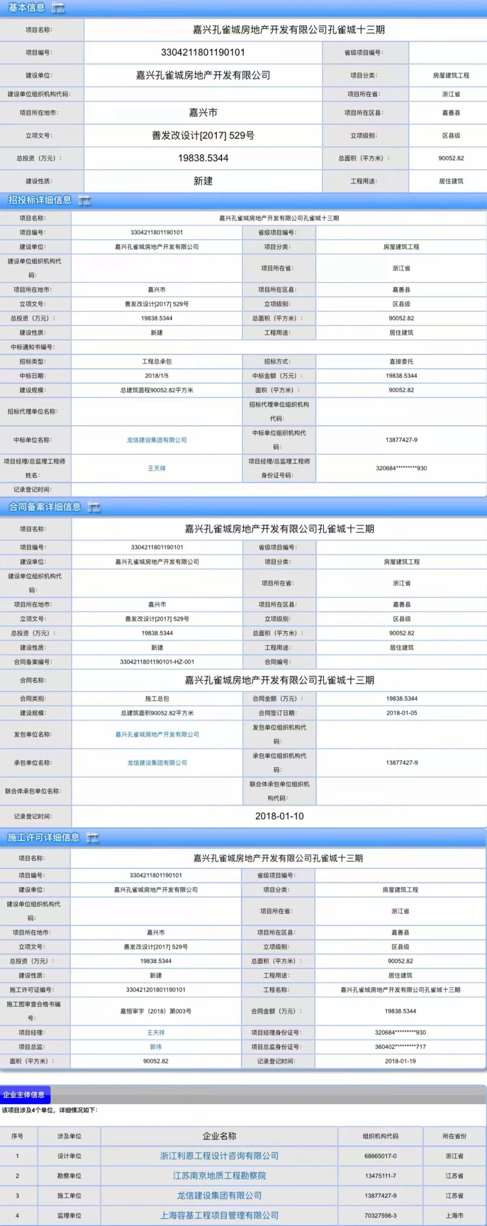Select project name value in 基本信息 section

click(x=289, y=30)
